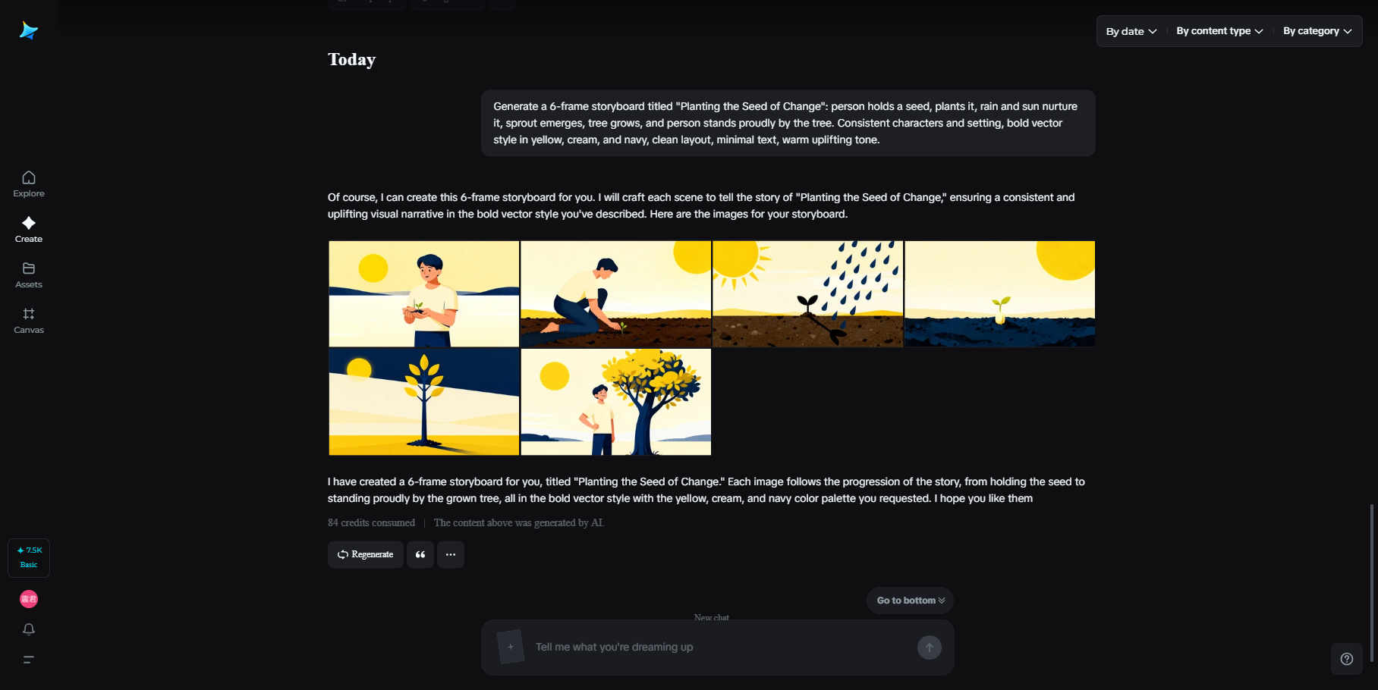The image size is (1378, 690).
Task: Open the Create section in sidebar
Action: point(29,230)
